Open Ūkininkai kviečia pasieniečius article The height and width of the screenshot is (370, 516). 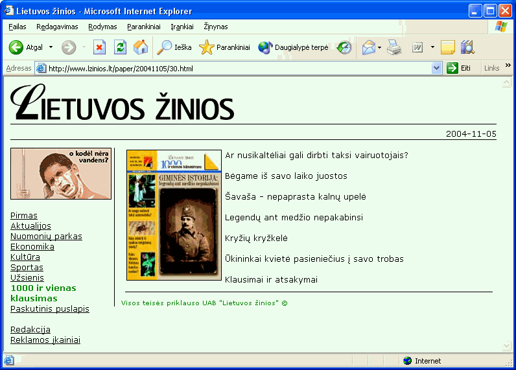pyautogui.click(x=314, y=259)
